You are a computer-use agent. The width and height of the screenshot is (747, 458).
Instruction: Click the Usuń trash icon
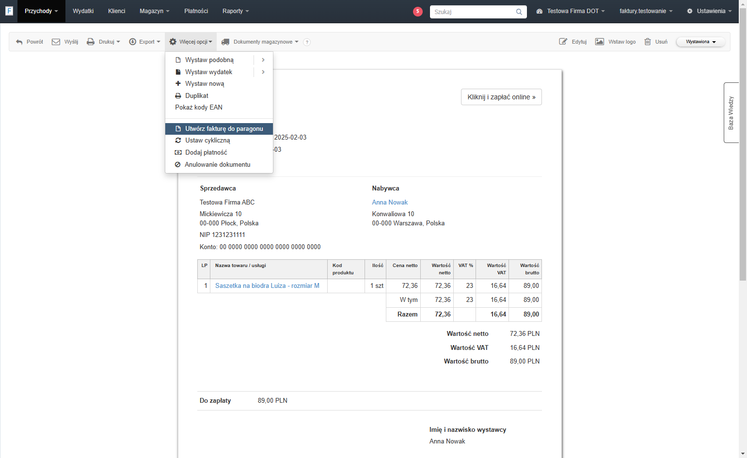[x=648, y=42]
